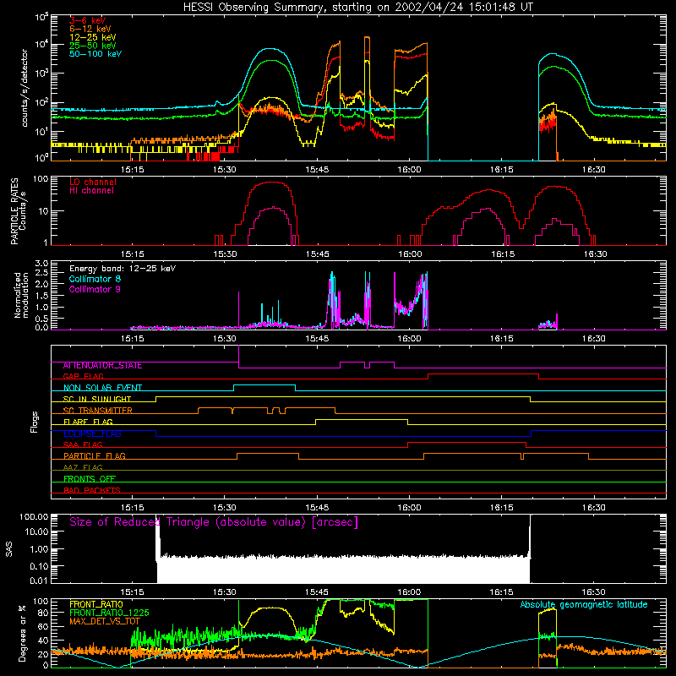Click the green FRONTS_OFF label
Image resolution: width=676 pixels, height=676 pixels.
[x=90, y=479]
